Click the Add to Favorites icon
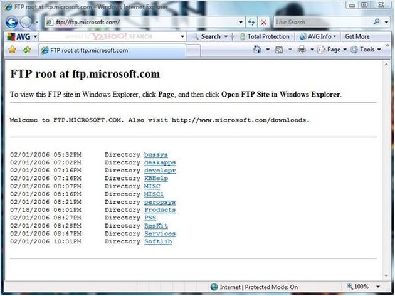 (27, 50)
